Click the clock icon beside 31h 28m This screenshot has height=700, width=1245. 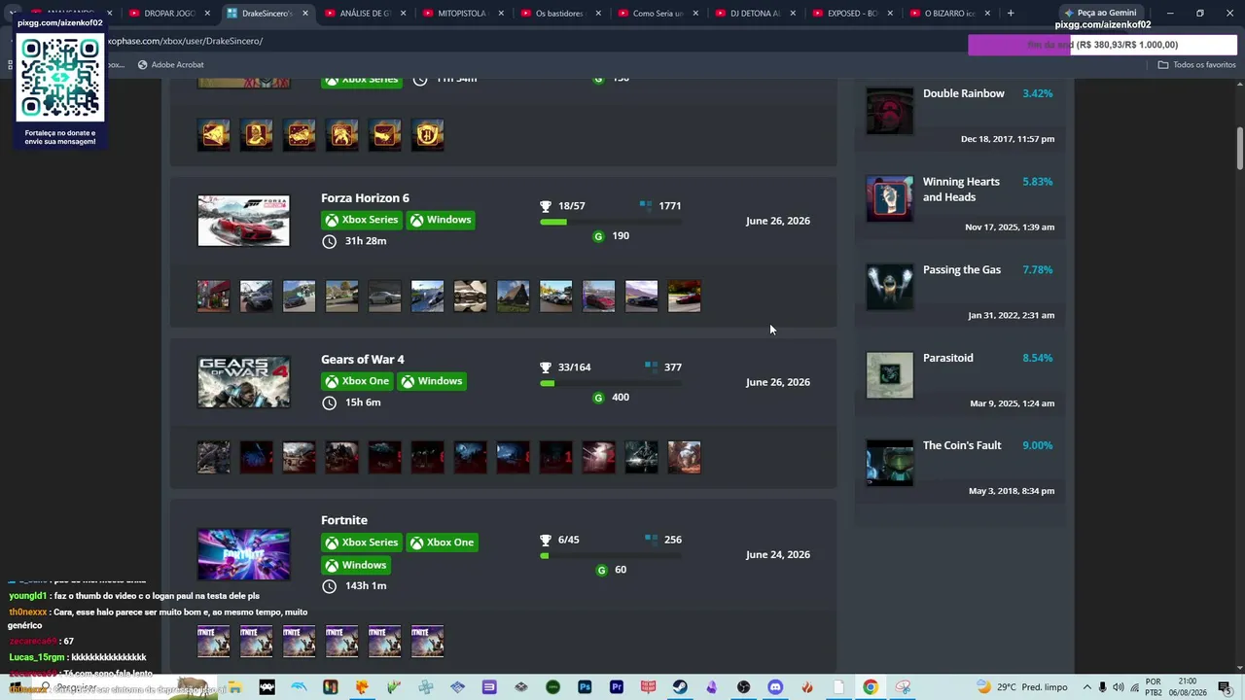click(x=330, y=241)
